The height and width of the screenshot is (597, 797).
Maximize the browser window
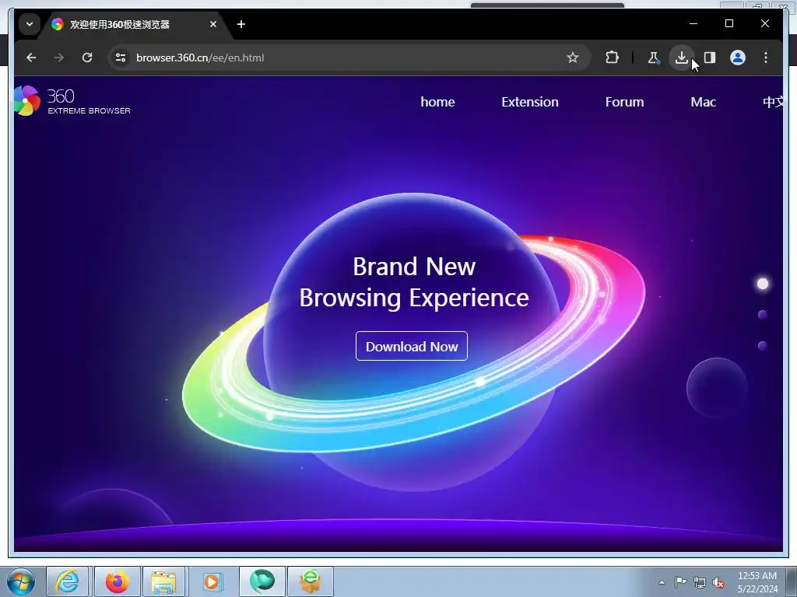pos(729,23)
